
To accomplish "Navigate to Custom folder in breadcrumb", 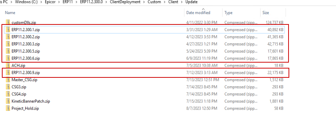I will [x=154, y=2].
